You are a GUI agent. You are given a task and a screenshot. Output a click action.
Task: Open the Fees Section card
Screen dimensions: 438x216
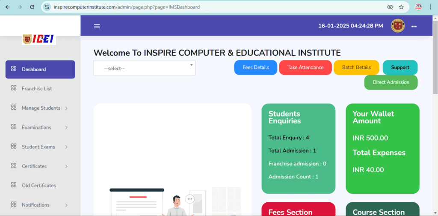(298, 209)
